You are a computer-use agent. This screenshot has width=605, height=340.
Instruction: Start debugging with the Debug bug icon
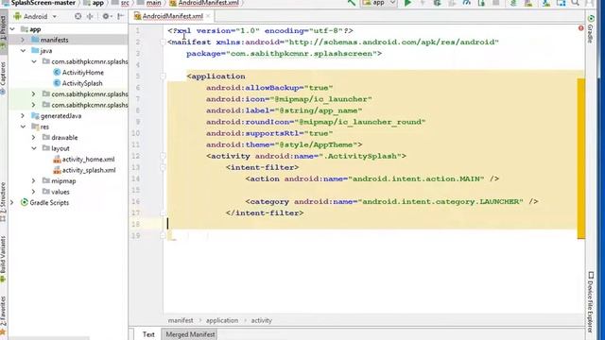[437, 3]
